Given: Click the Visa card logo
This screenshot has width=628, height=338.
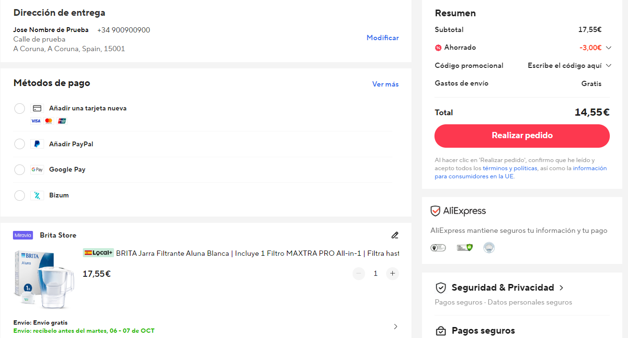Looking at the screenshot, I should (x=36, y=121).
